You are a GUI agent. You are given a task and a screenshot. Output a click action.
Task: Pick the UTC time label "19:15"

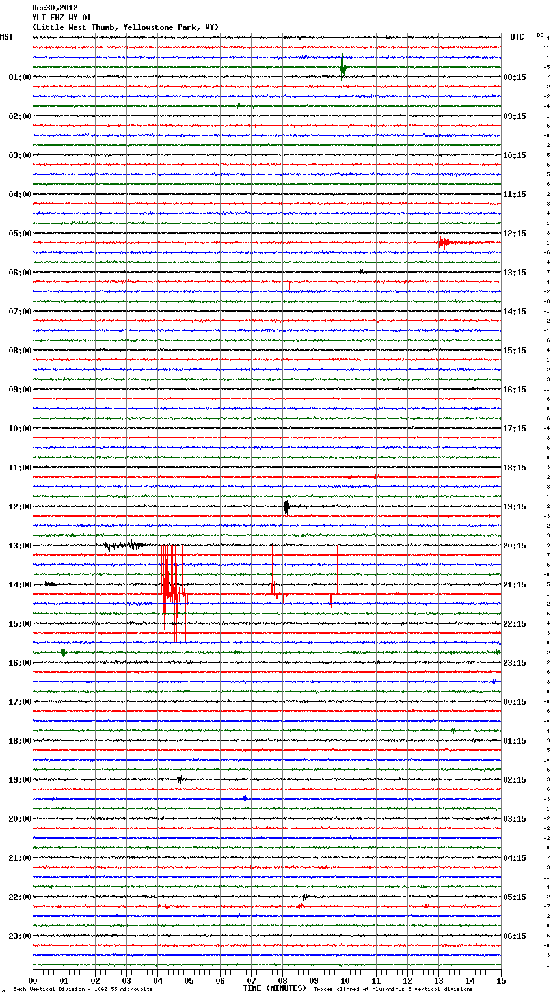(x=515, y=507)
